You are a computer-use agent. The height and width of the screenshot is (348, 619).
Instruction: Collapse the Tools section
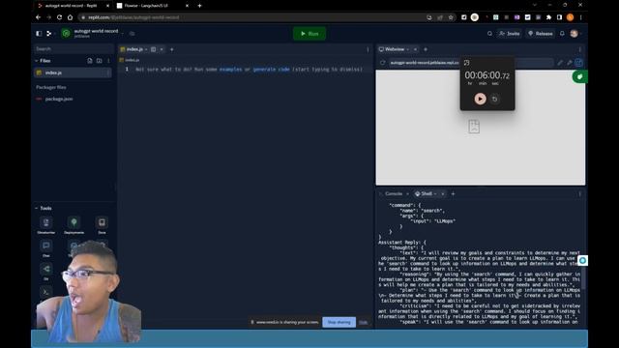pos(37,208)
